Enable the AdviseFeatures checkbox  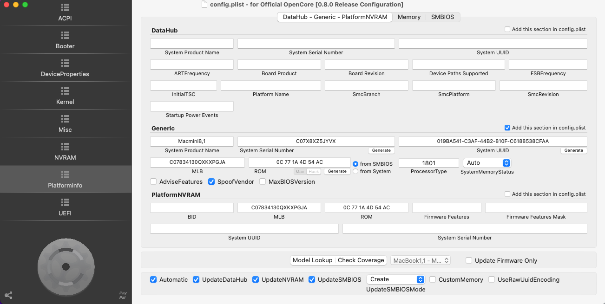[153, 181]
